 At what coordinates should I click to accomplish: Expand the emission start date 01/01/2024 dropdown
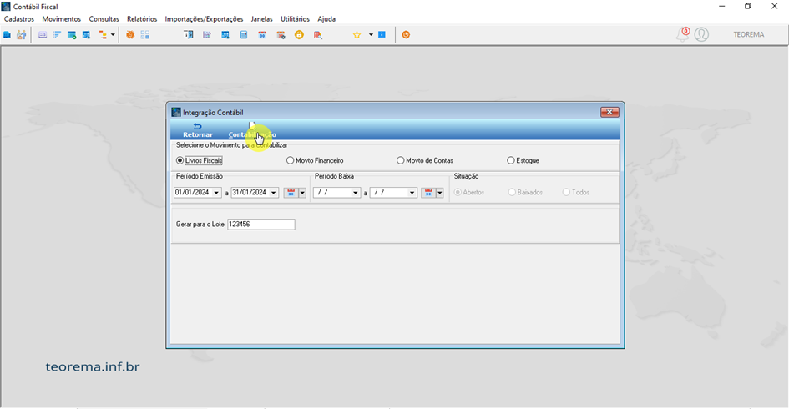click(216, 193)
